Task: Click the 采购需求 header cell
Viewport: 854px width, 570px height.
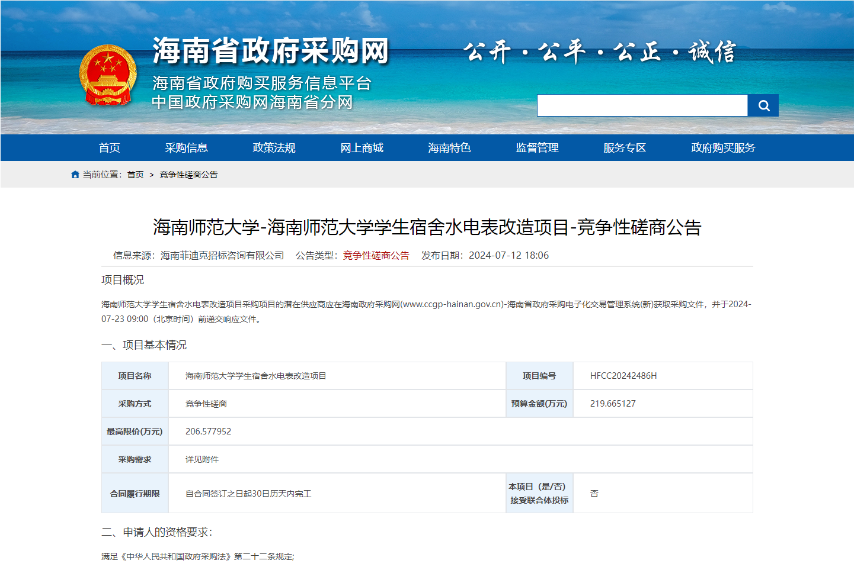Action: (x=135, y=459)
